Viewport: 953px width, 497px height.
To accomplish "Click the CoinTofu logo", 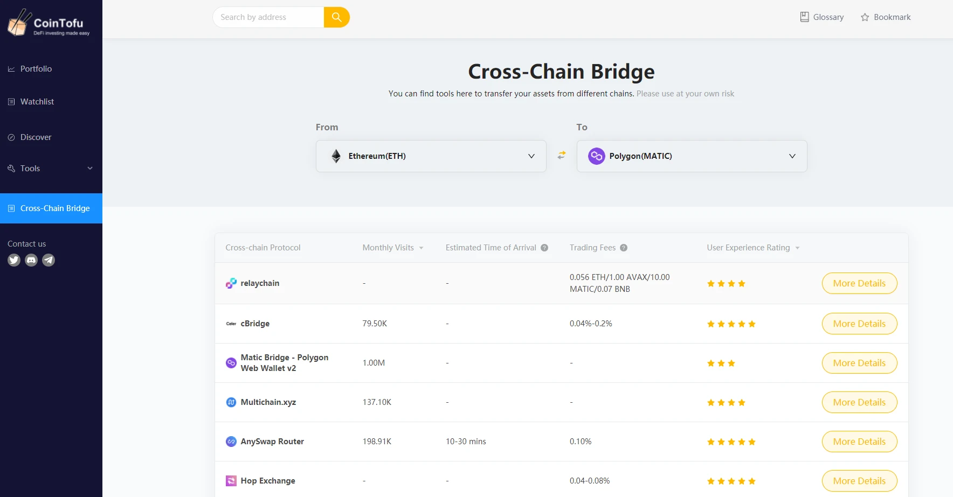I will (49, 23).
